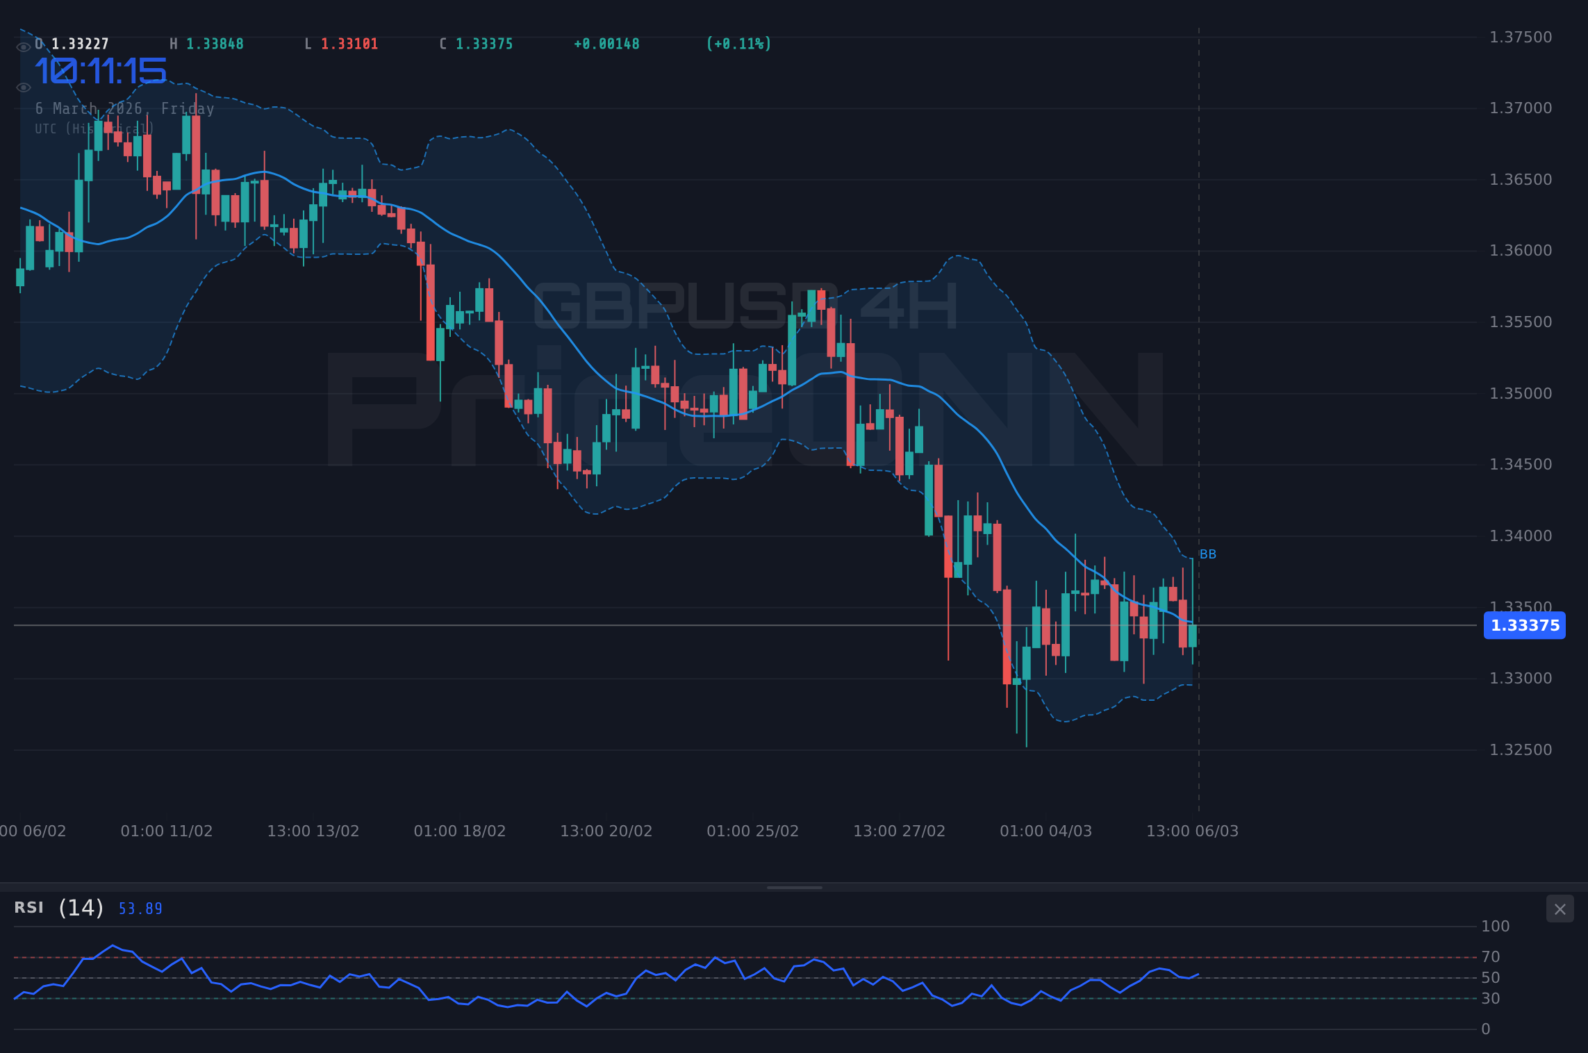Image resolution: width=1588 pixels, height=1053 pixels.
Task: Click the 1.37500 price axis label
Action: click(1521, 37)
